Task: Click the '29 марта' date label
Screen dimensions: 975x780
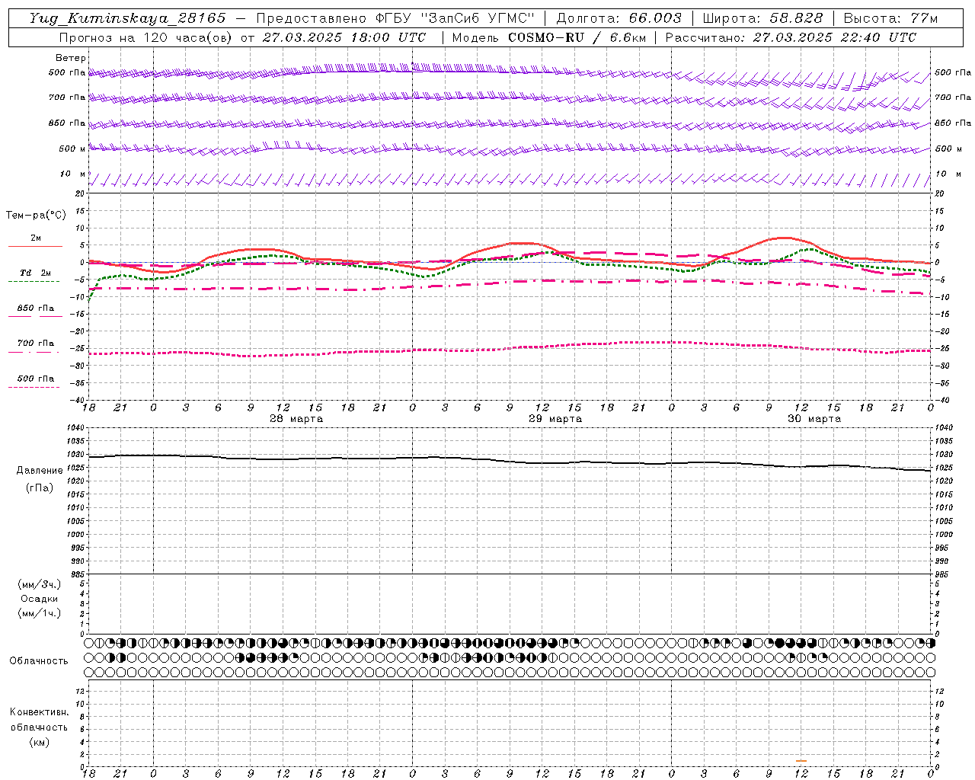Action: [x=555, y=419]
